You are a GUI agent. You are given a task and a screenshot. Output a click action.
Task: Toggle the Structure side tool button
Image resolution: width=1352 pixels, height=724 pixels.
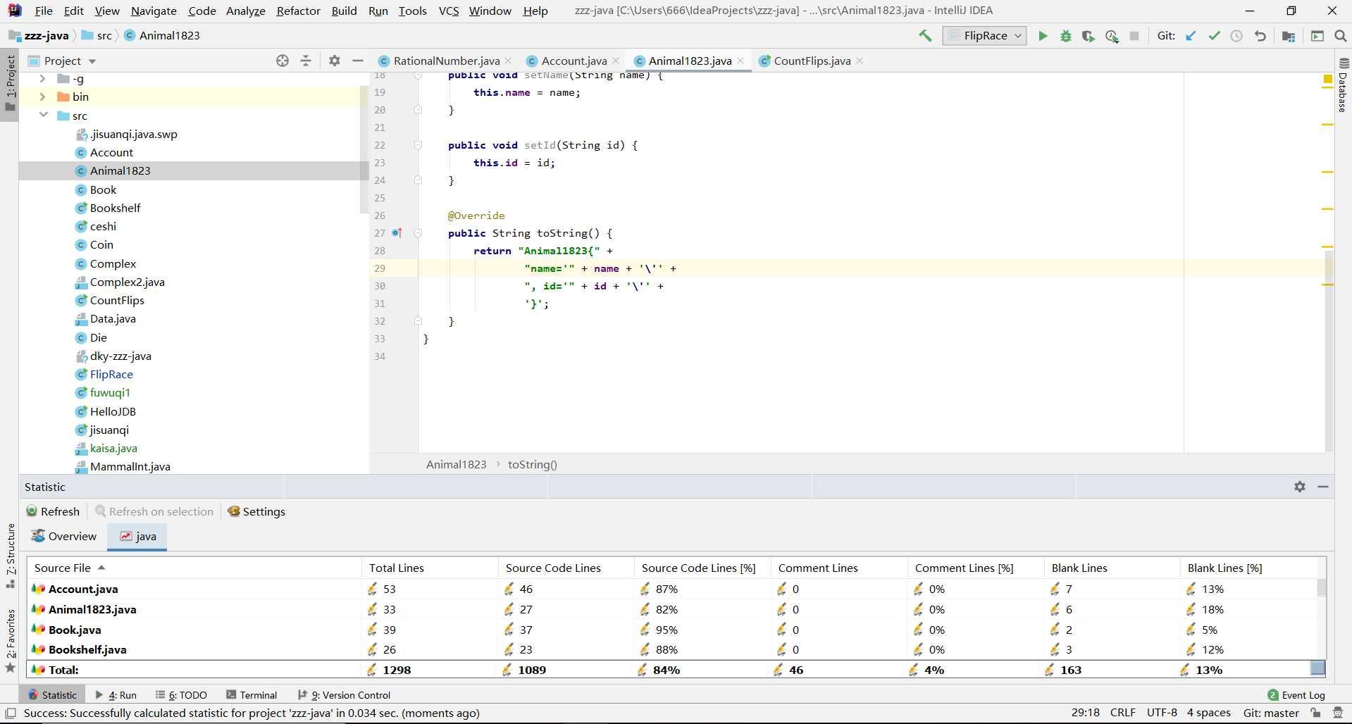pyautogui.click(x=10, y=556)
